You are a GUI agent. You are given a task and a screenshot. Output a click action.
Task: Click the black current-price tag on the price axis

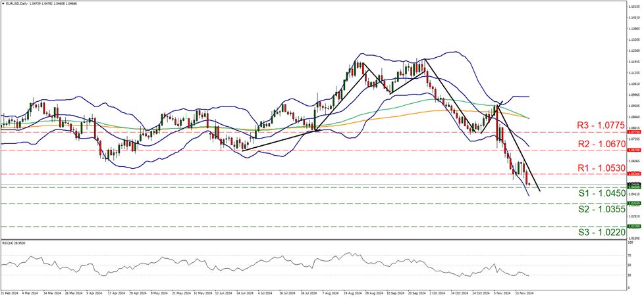pos(633,184)
